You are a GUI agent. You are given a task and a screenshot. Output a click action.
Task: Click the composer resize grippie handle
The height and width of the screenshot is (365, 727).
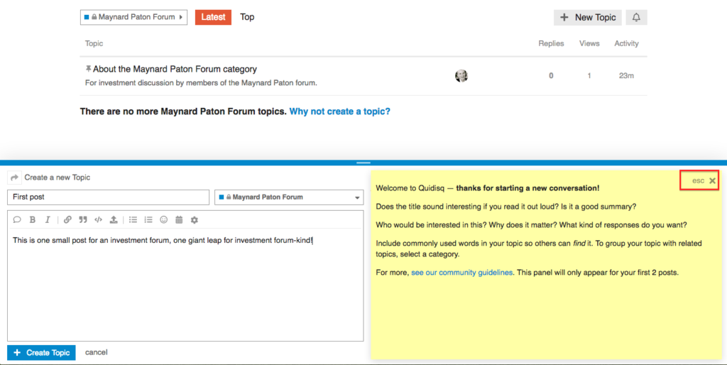click(x=363, y=163)
